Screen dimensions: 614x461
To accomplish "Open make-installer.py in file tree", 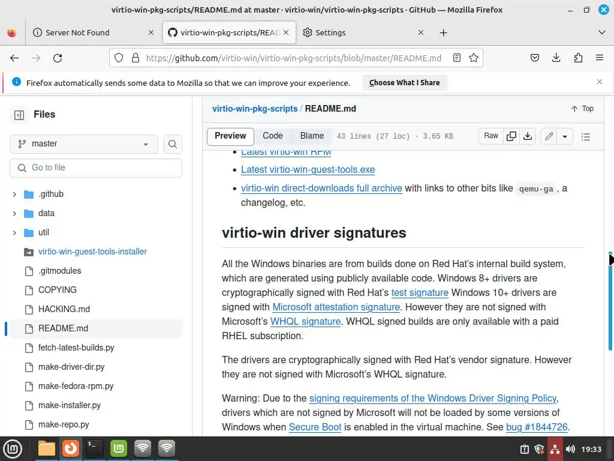I will click(x=70, y=405).
